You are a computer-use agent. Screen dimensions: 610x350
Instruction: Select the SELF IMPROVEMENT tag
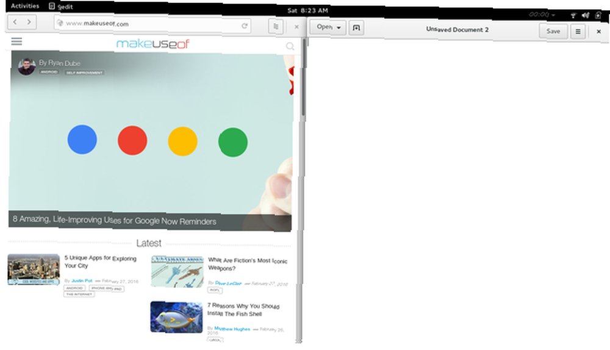pyautogui.click(x=84, y=73)
